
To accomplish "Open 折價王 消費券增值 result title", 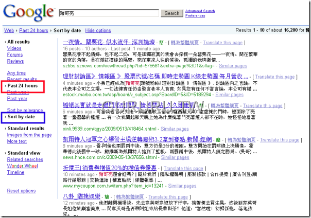I will (x=110, y=168).
